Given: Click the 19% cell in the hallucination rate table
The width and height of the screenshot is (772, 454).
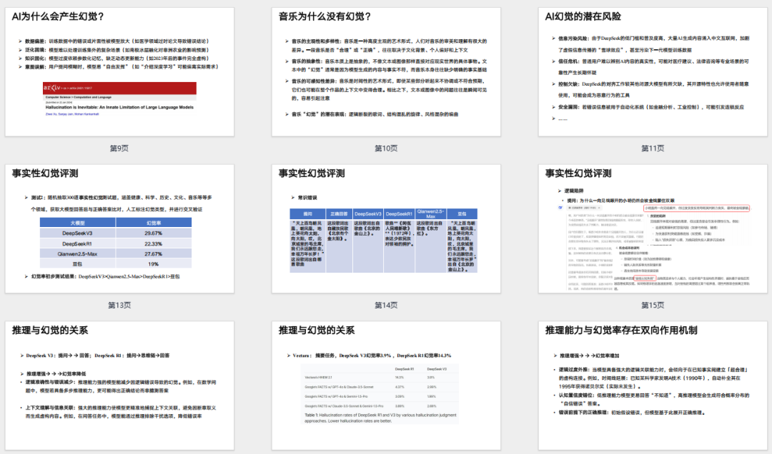Looking at the screenshot, I should click(x=154, y=264).
